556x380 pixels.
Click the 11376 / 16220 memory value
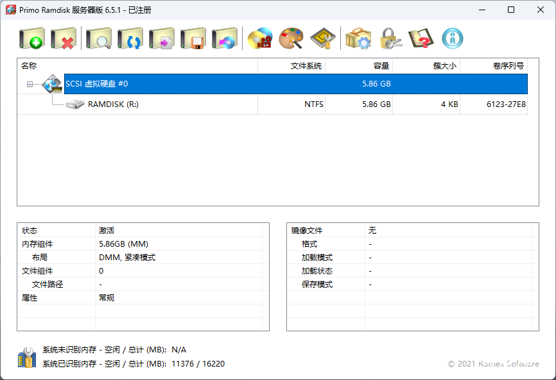point(198,364)
